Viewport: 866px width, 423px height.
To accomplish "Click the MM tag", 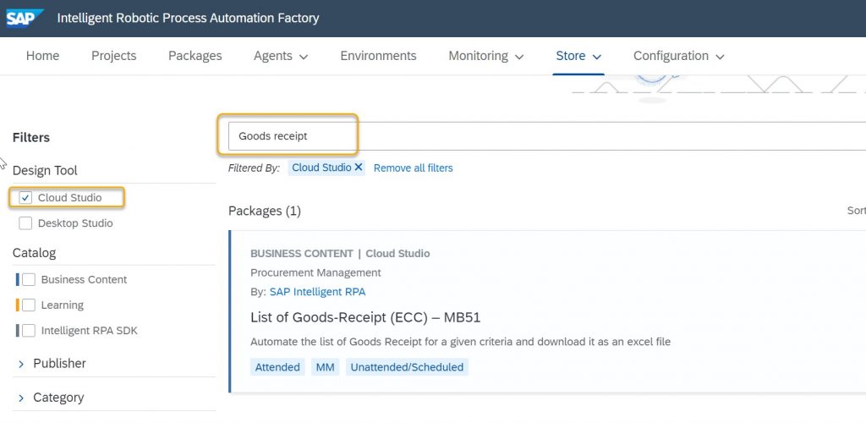I will tap(326, 367).
